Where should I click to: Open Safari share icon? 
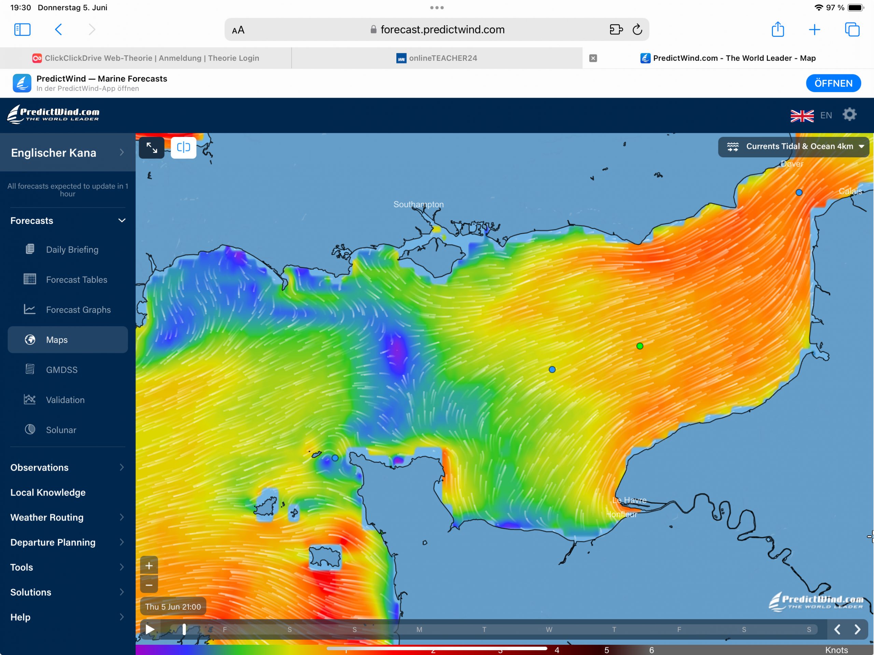click(778, 30)
